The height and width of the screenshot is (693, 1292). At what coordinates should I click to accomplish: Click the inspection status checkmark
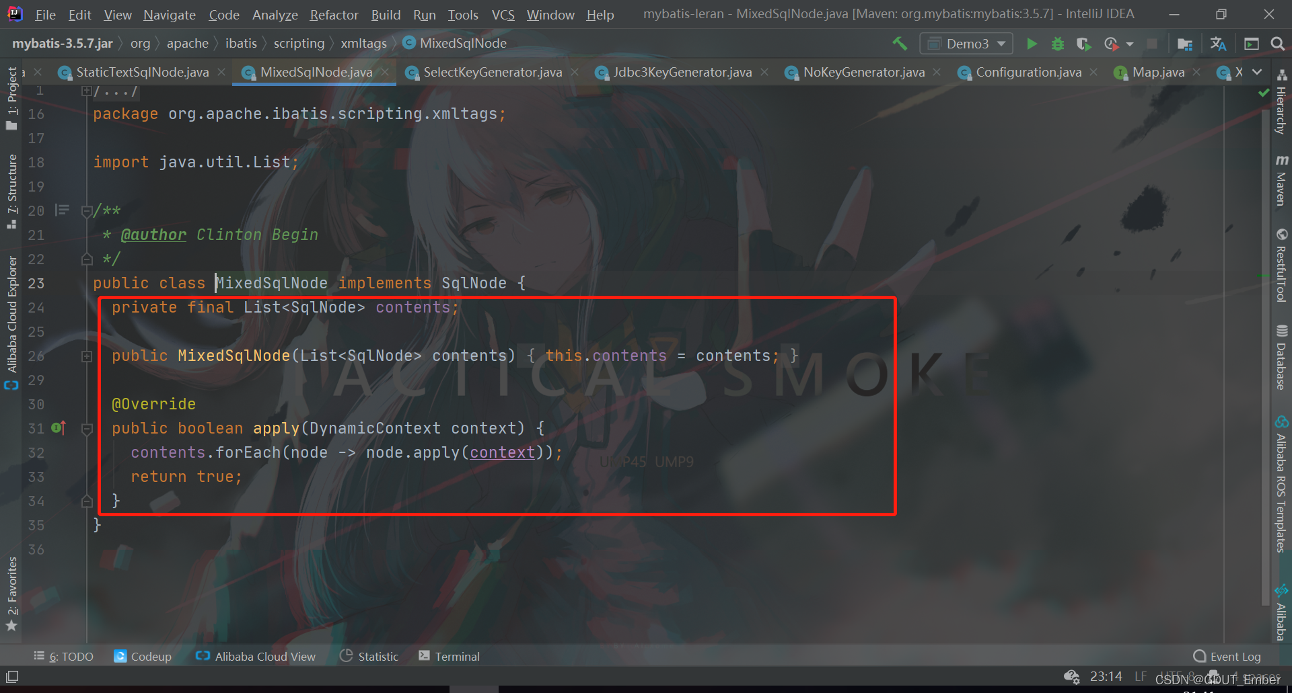(1264, 93)
